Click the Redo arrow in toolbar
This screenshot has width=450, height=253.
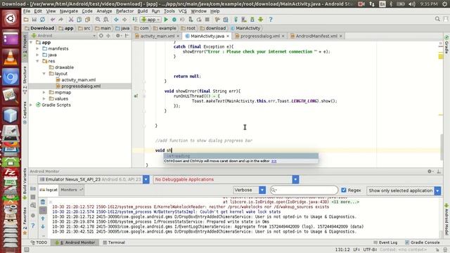tap(60, 20)
